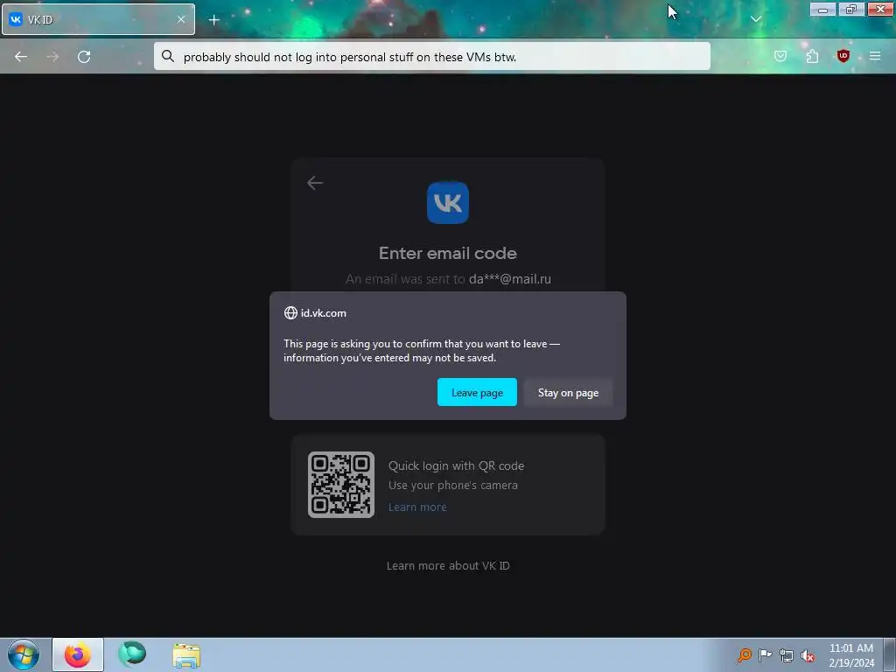Click the Enter email code heading
896x672 pixels.
click(448, 253)
